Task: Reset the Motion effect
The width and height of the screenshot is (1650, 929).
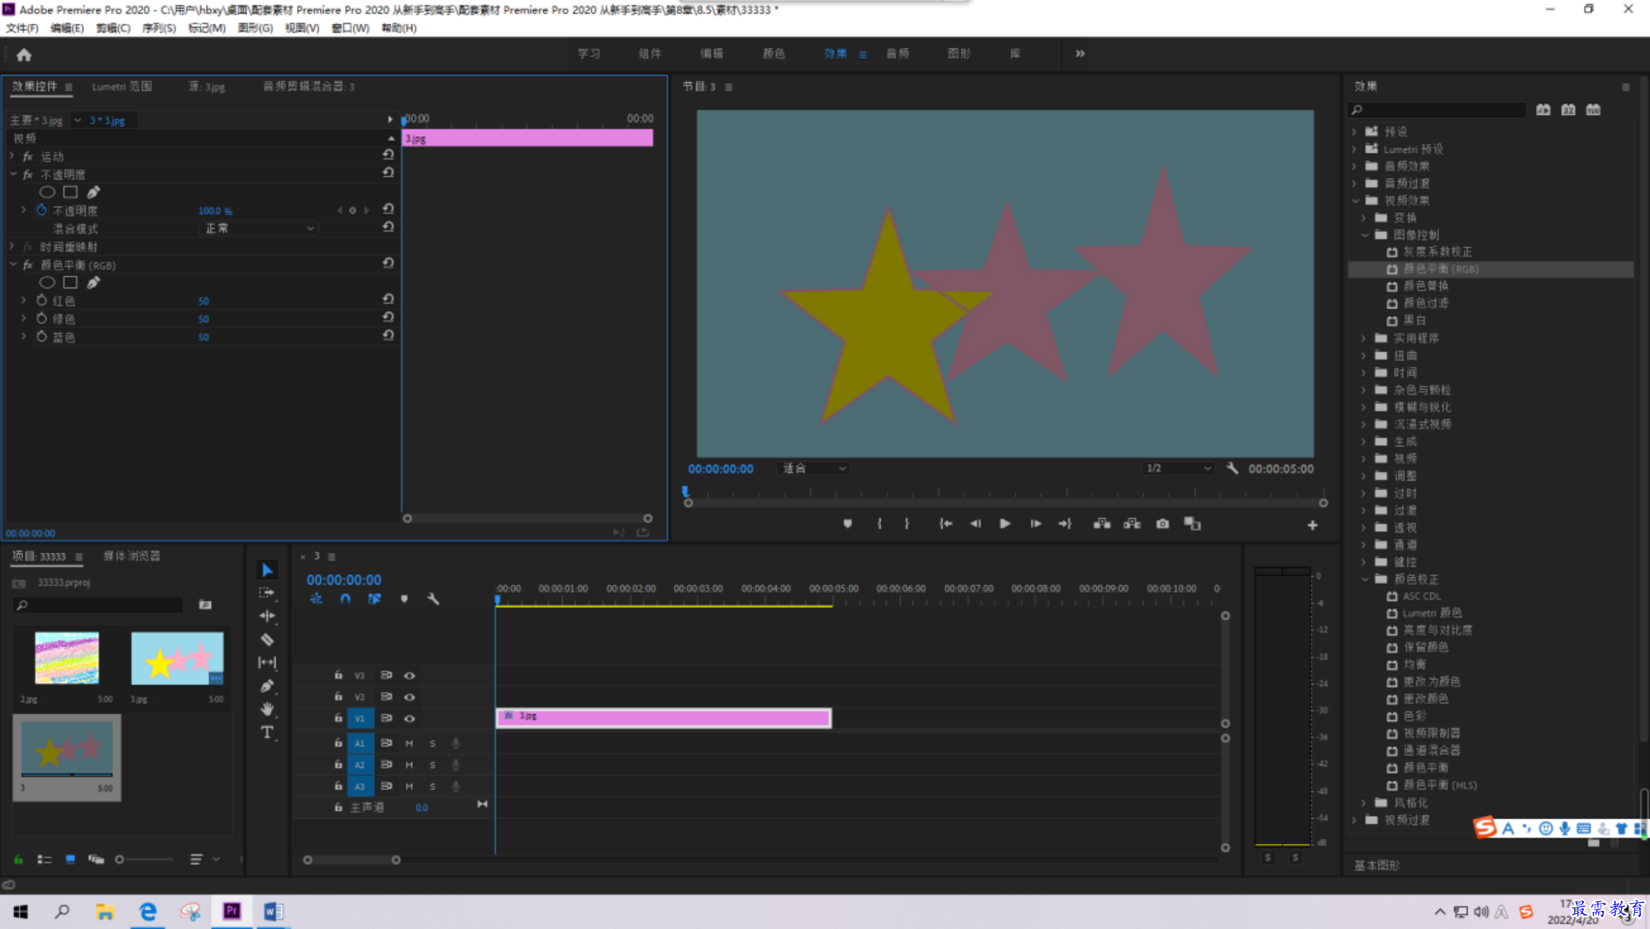Action: [x=388, y=155]
